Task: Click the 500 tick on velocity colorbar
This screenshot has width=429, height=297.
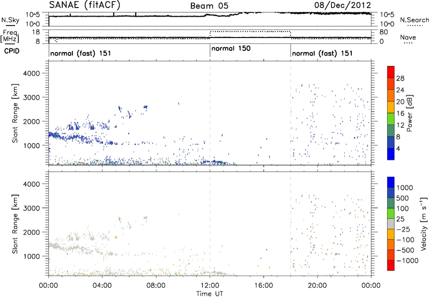Action: coord(403,198)
